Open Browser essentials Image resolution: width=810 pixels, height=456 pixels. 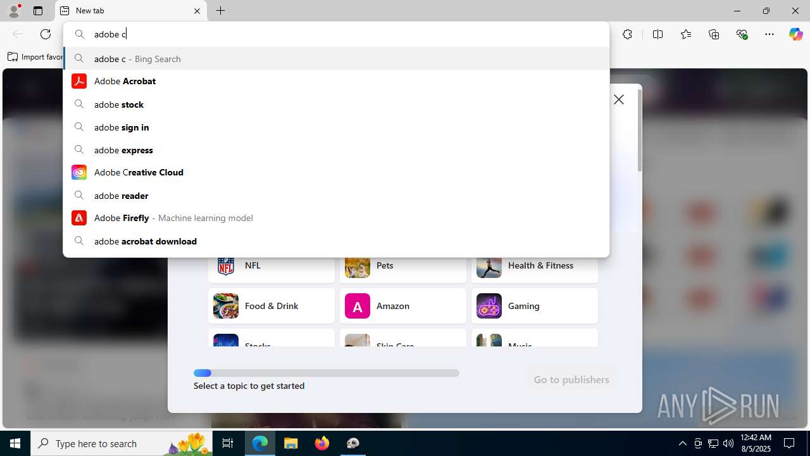click(x=742, y=34)
